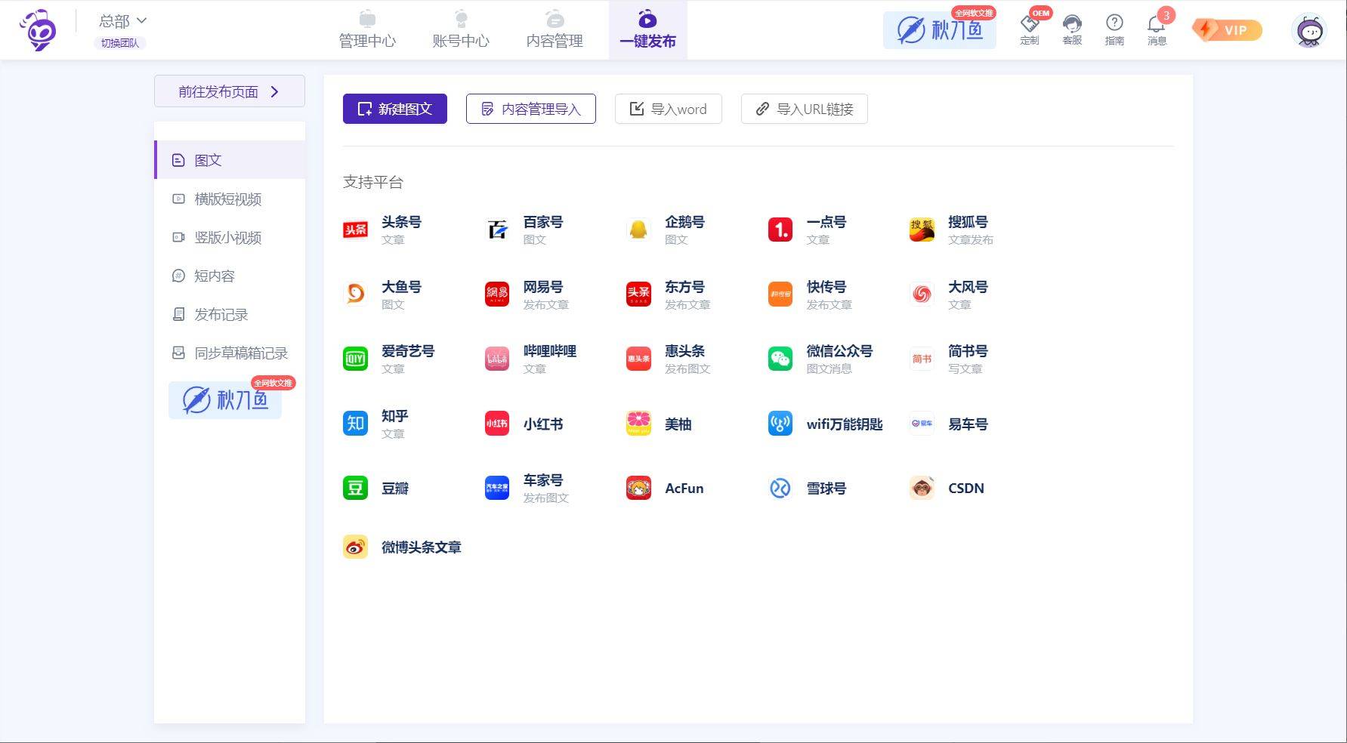Image resolution: width=1347 pixels, height=743 pixels.
Task: Open the 微博头条文章 icon
Action: (355, 547)
